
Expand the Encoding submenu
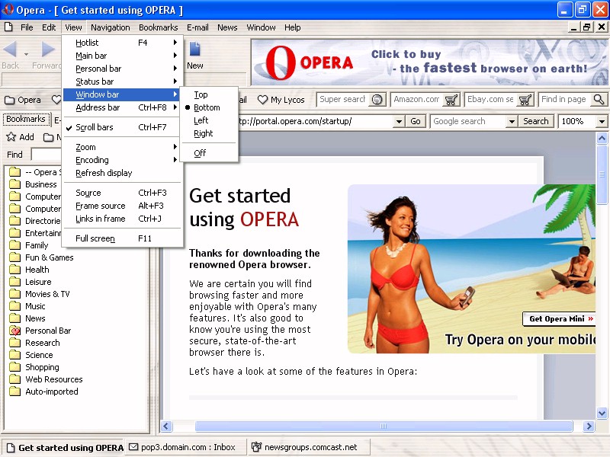(123, 160)
